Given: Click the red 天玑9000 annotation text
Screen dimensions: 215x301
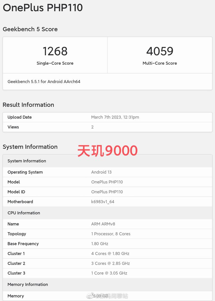Looking at the screenshot, I should coord(107,151).
